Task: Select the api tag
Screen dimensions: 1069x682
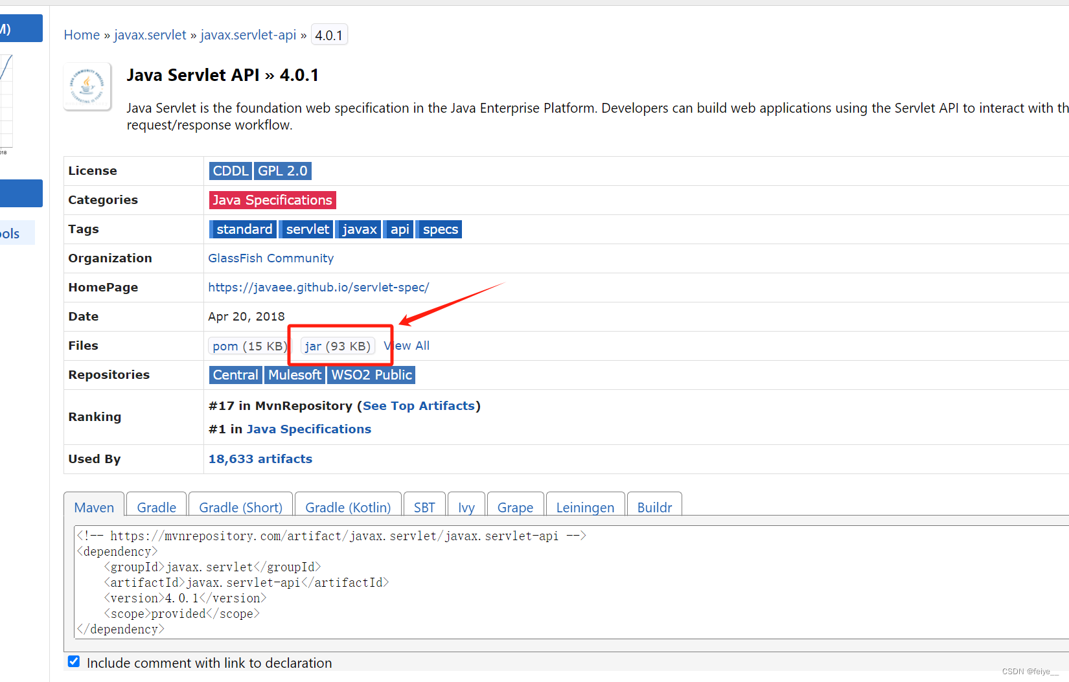Action: [x=399, y=229]
